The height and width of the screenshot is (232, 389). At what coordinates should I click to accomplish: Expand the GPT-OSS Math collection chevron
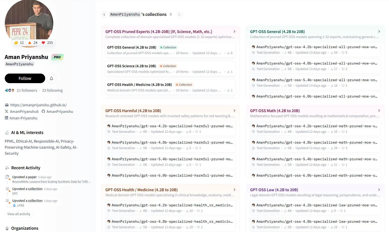click(x=379, y=110)
